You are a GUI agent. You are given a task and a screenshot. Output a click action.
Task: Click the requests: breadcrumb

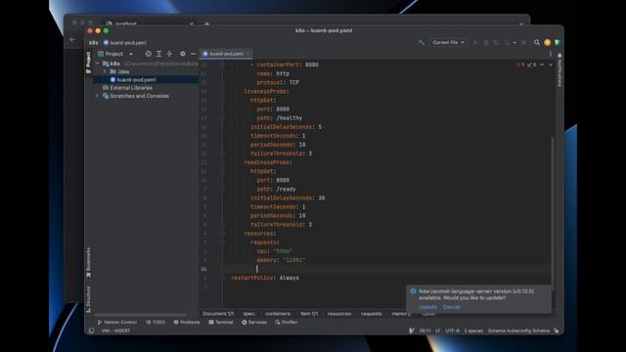[x=372, y=314]
